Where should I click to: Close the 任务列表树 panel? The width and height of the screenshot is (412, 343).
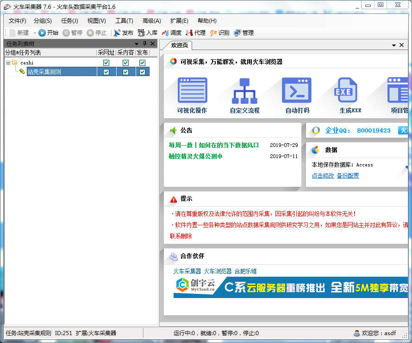[152, 44]
